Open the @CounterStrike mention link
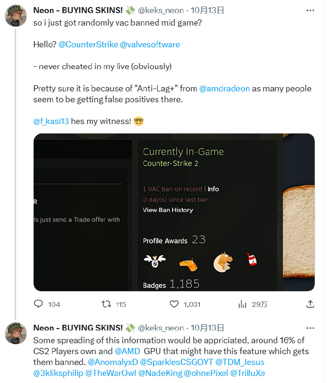Screen dimensions: 327x383 pos(88,45)
